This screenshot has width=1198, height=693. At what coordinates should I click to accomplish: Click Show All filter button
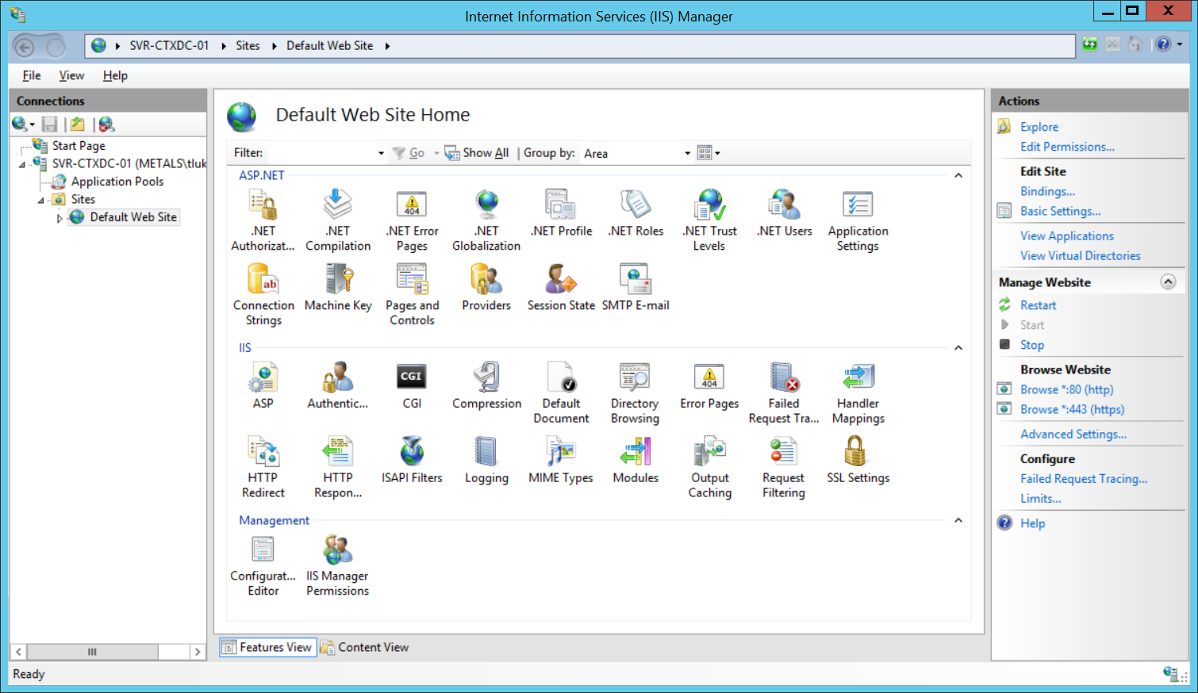477,153
